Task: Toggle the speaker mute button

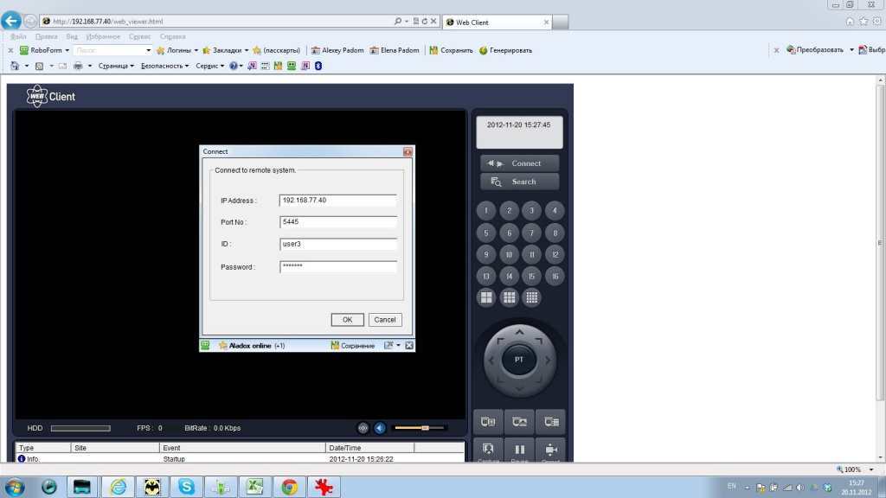Action: coord(380,428)
